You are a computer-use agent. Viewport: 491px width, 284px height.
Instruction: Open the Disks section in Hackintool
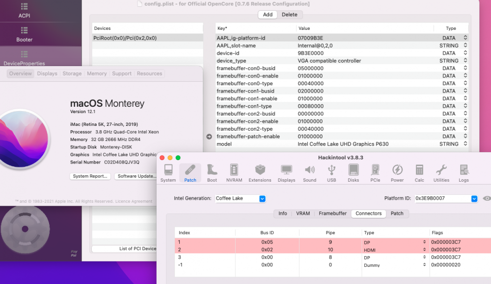(x=353, y=173)
